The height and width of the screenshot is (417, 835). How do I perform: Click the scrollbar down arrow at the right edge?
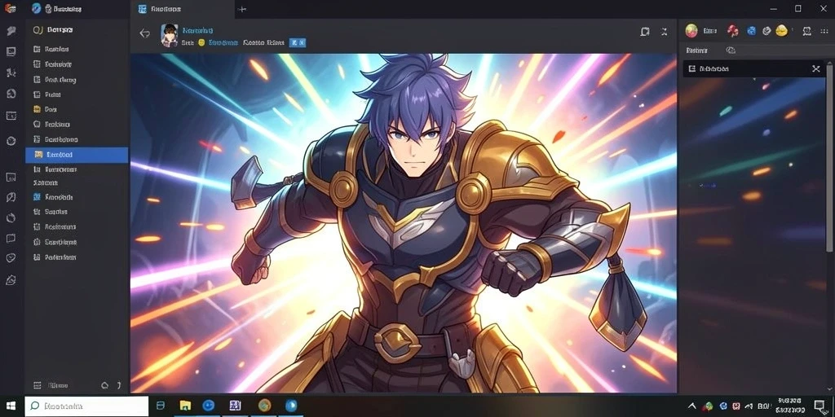[828, 388]
